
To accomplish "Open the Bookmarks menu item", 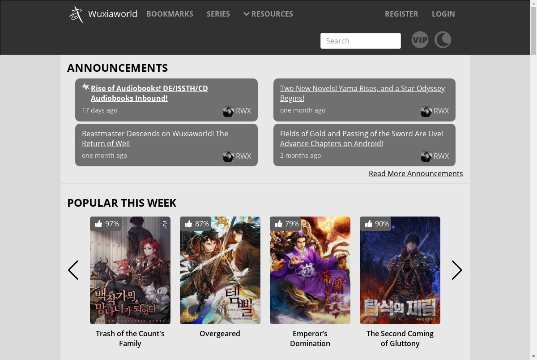I will click(x=170, y=14).
